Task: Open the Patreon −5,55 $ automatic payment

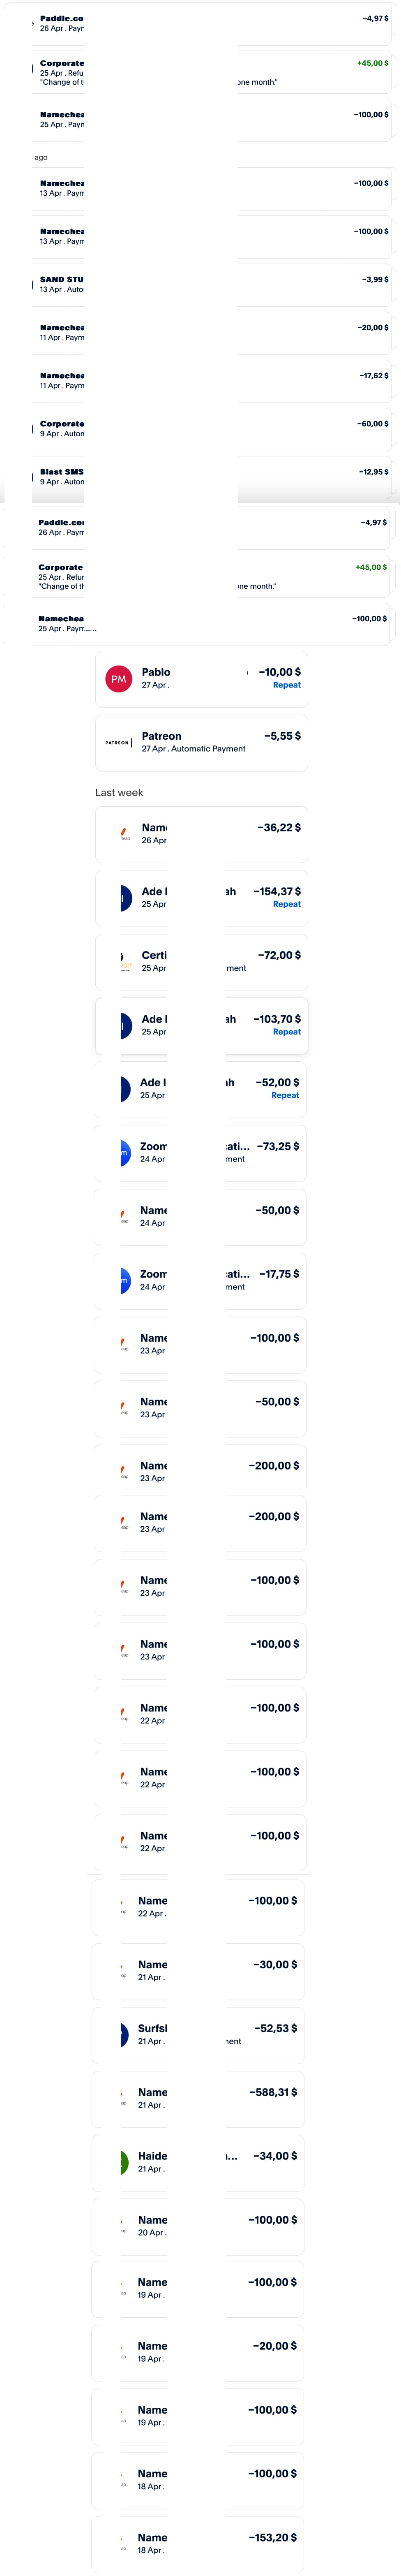Action: [x=201, y=743]
